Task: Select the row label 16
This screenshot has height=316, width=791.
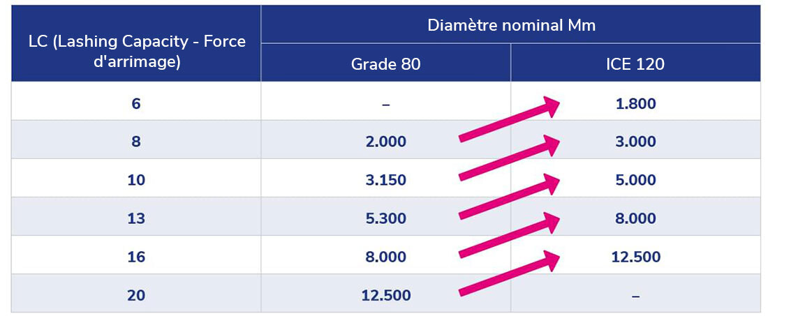Action: pyautogui.click(x=136, y=257)
